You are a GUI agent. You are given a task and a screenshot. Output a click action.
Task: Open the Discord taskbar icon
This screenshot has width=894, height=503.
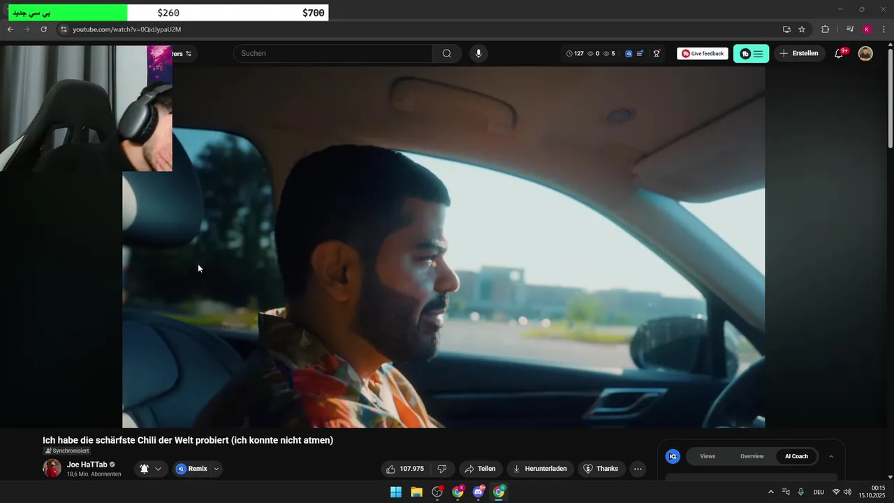(478, 492)
